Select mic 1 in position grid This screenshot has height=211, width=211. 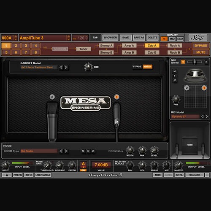pos(204,88)
